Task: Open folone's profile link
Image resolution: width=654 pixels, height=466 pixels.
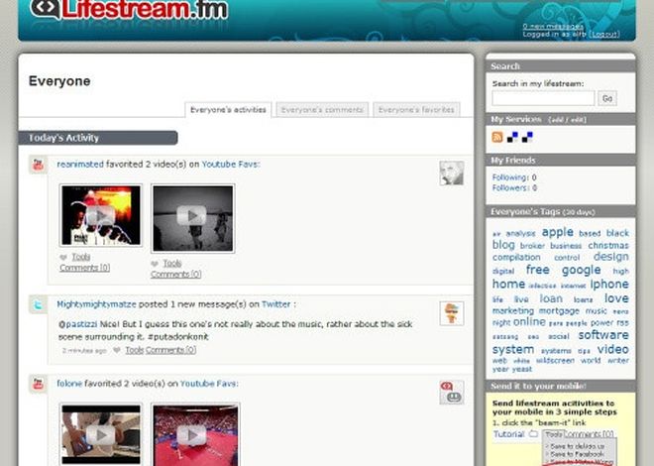Action: click(69, 384)
